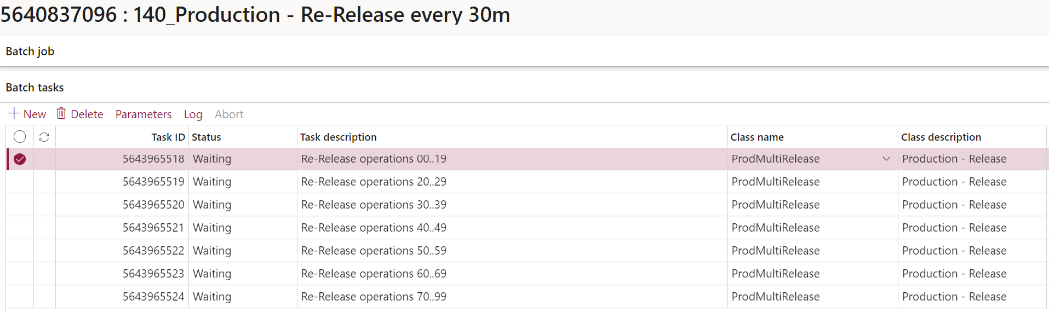Click the plus icon for New
Screen dimensions: 1049x312
14,114
